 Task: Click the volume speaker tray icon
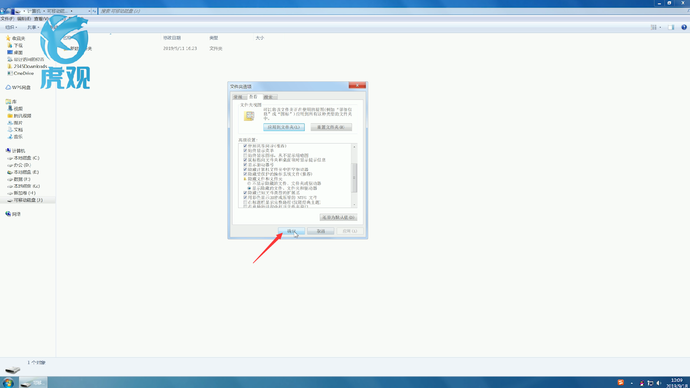point(659,383)
